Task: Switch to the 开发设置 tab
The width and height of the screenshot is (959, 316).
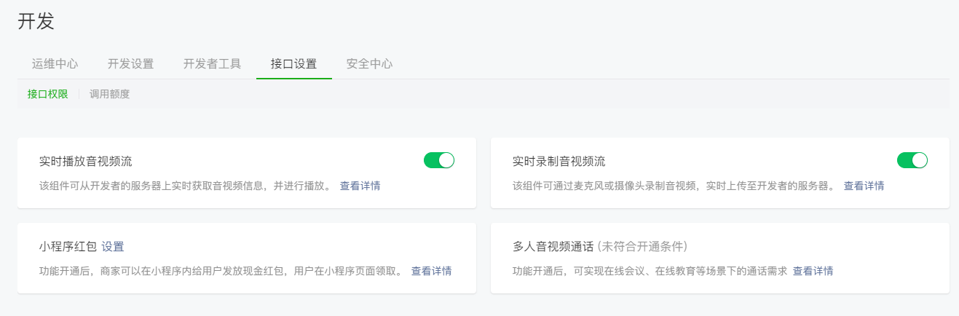Action: tap(131, 63)
